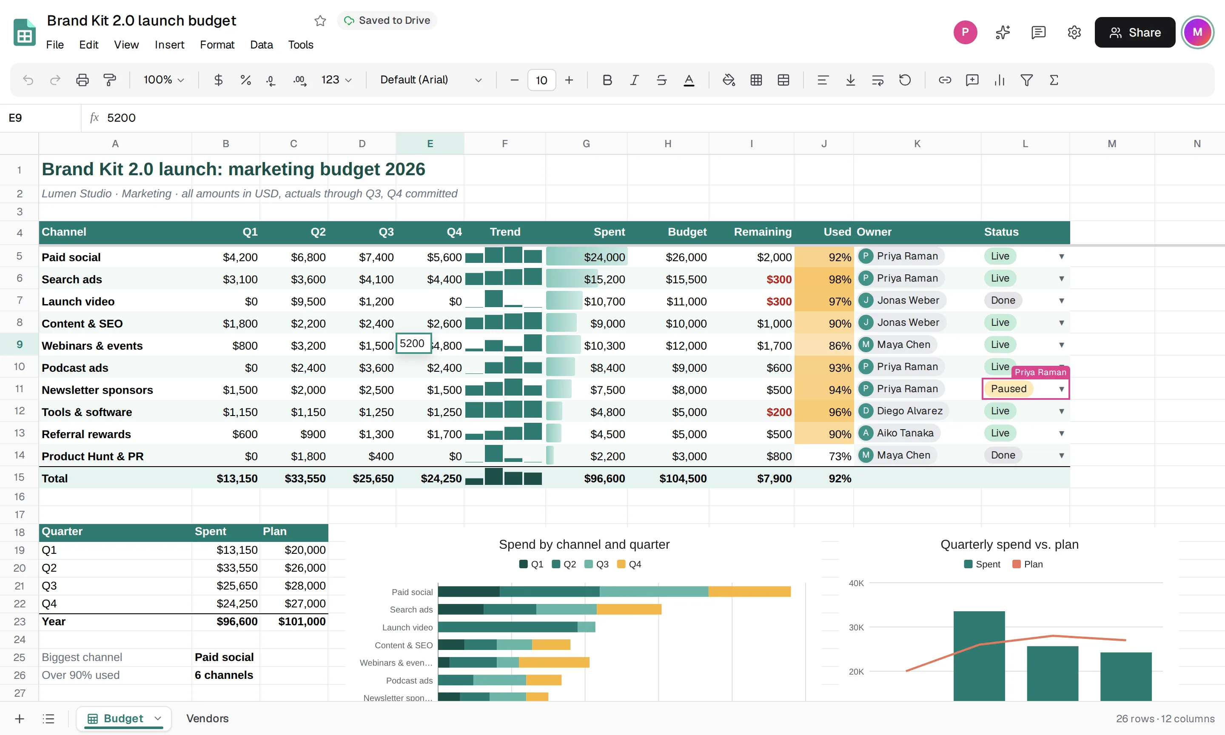1225x735 pixels.
Task: Open the Insert menu
Action: pos(169,45)
